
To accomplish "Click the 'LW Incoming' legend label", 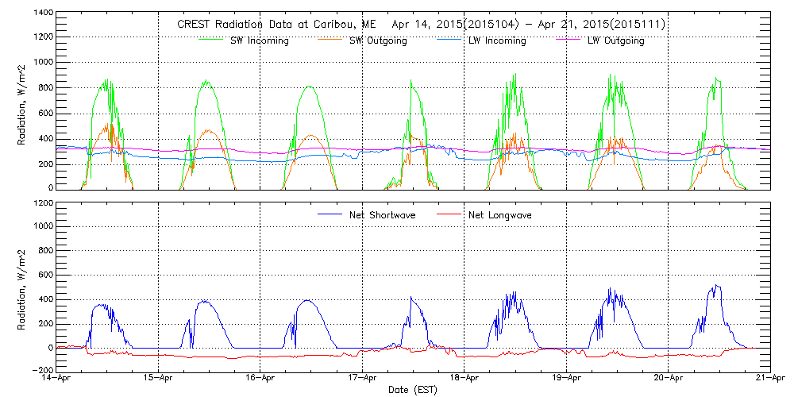I will (496, 41).
